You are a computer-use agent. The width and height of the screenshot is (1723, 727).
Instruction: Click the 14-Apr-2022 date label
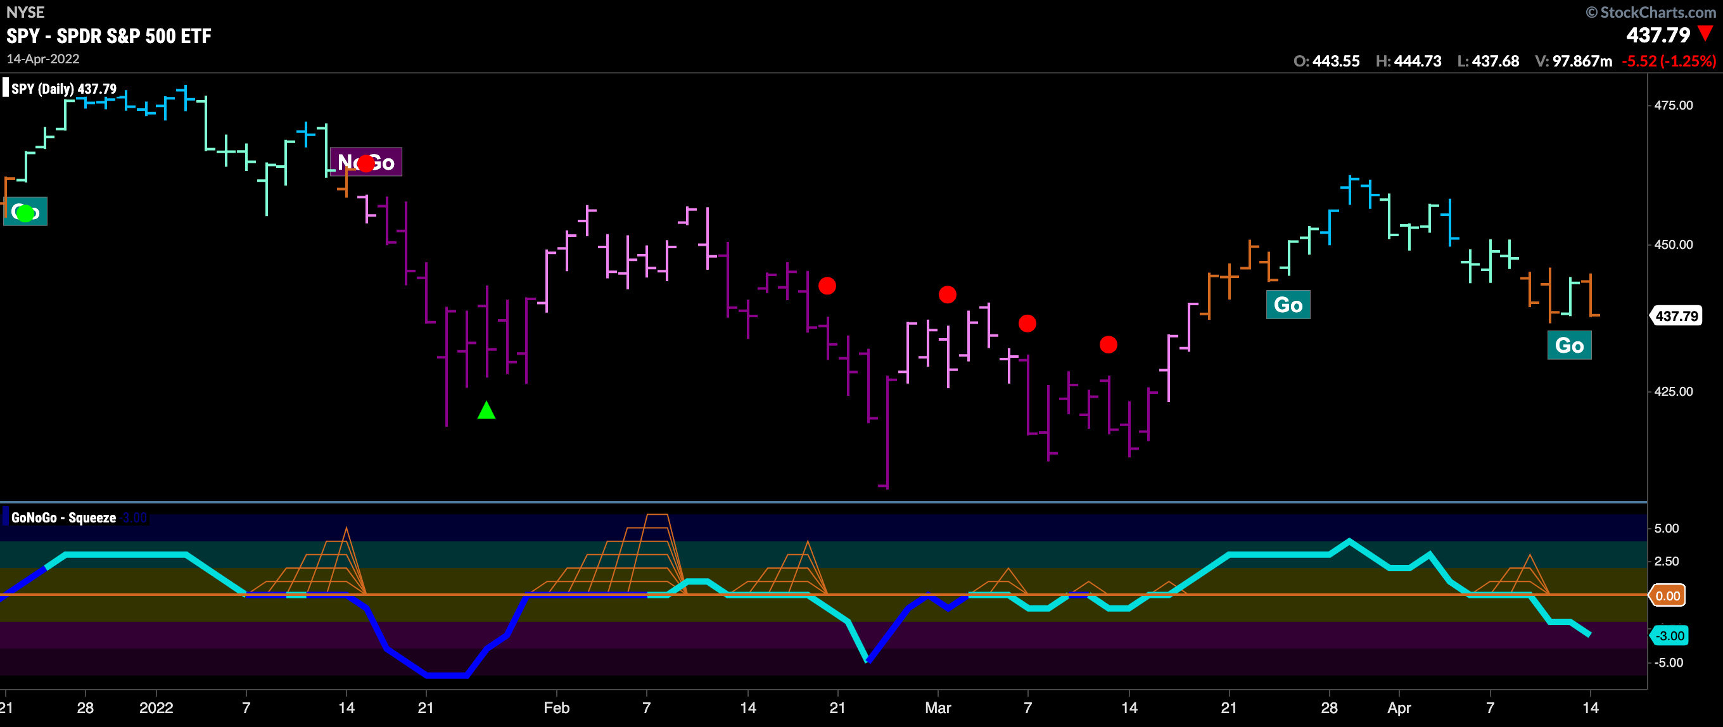coord(43,59)
